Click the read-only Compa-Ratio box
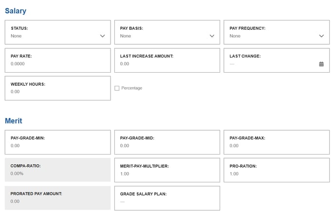Screen dimensions: 335x216 coord(57,170)
